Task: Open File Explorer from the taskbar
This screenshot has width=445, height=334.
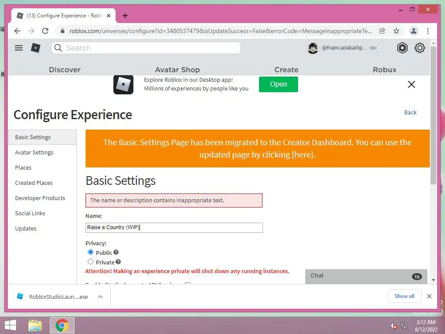Action: [x=35, y=325]
